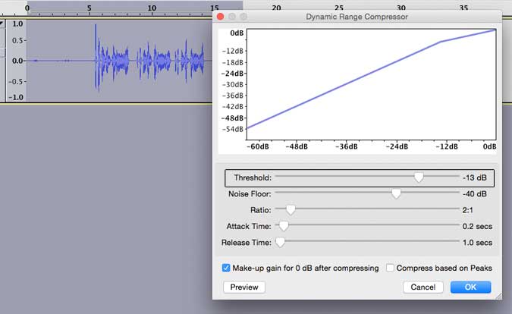The image size is (512, 314).
Task: Click the Attack Time value 0.2 secs
Action: [x=477, y=226]
